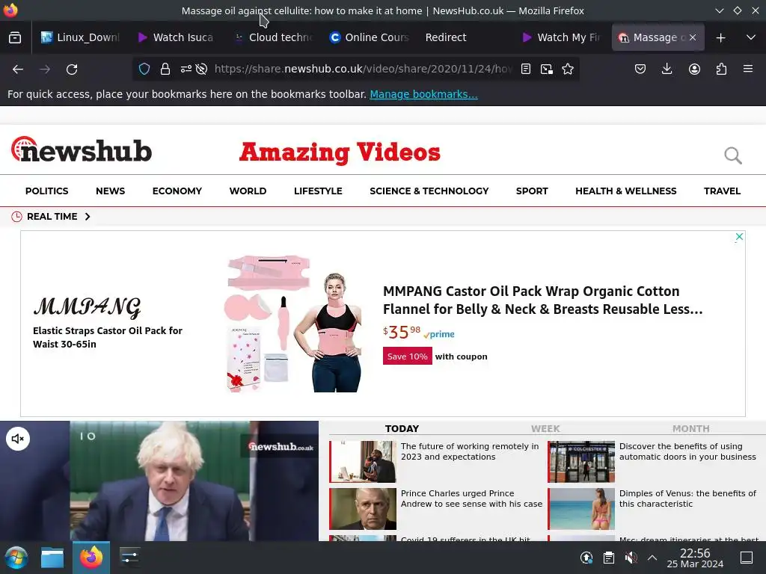Open the SPORT section

pyautogui.click(x=532, y=191)
